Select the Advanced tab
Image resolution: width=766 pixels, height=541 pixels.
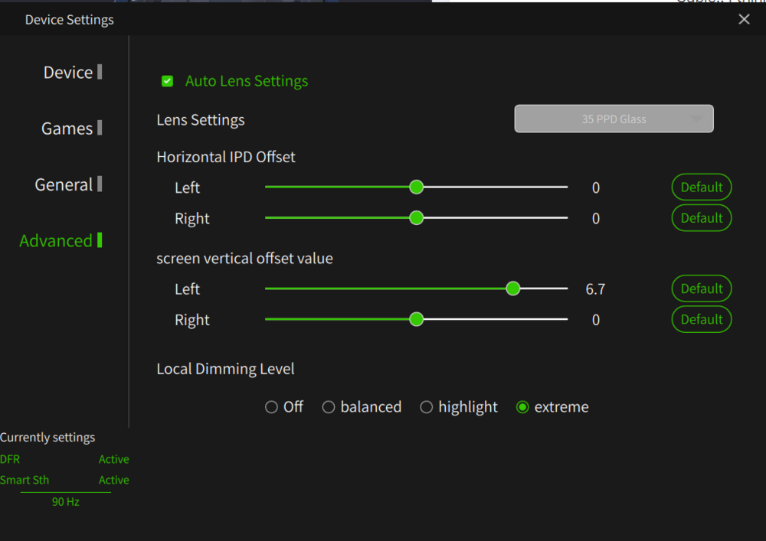(56, 241)
